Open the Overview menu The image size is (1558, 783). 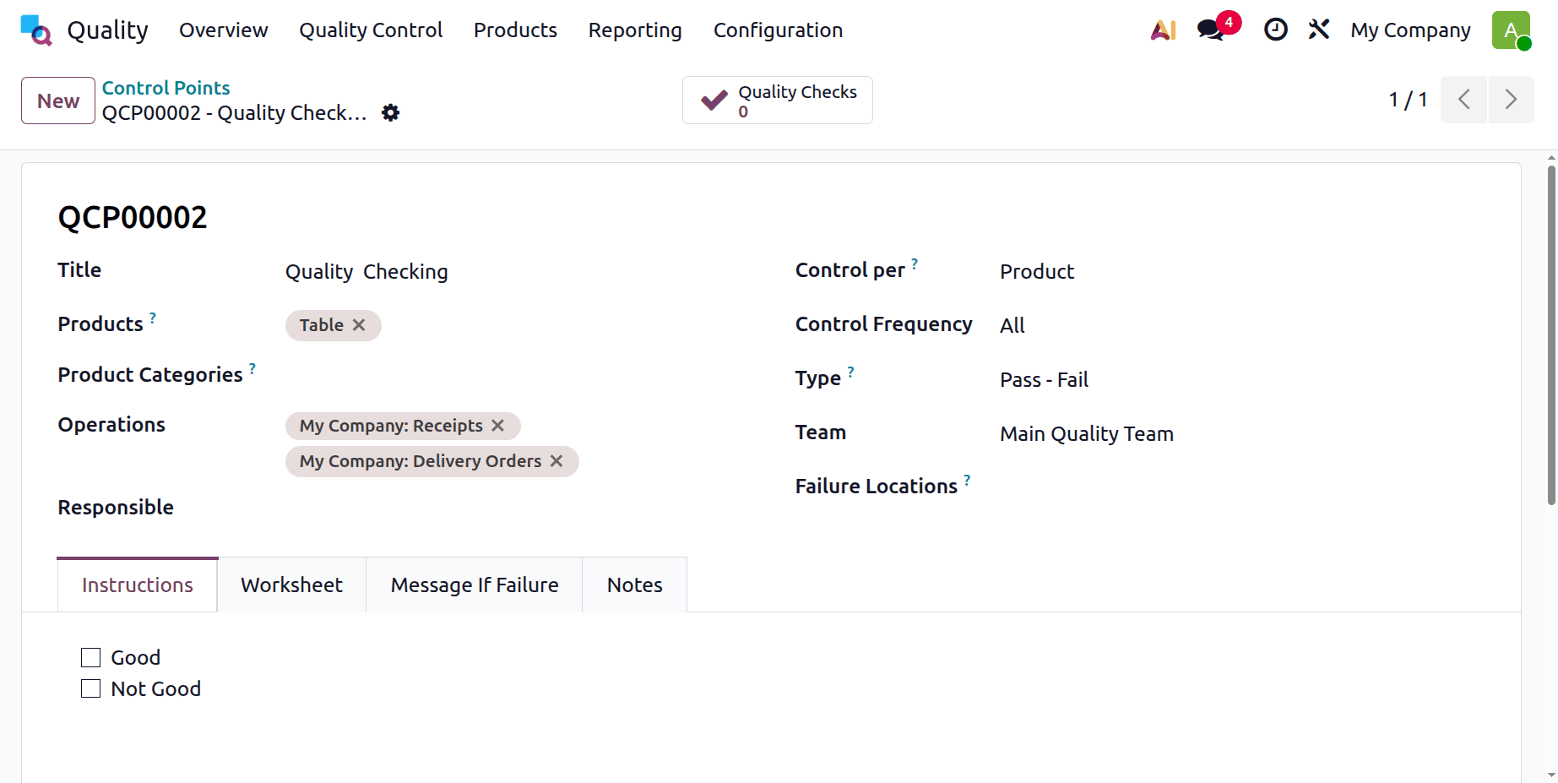224,30
